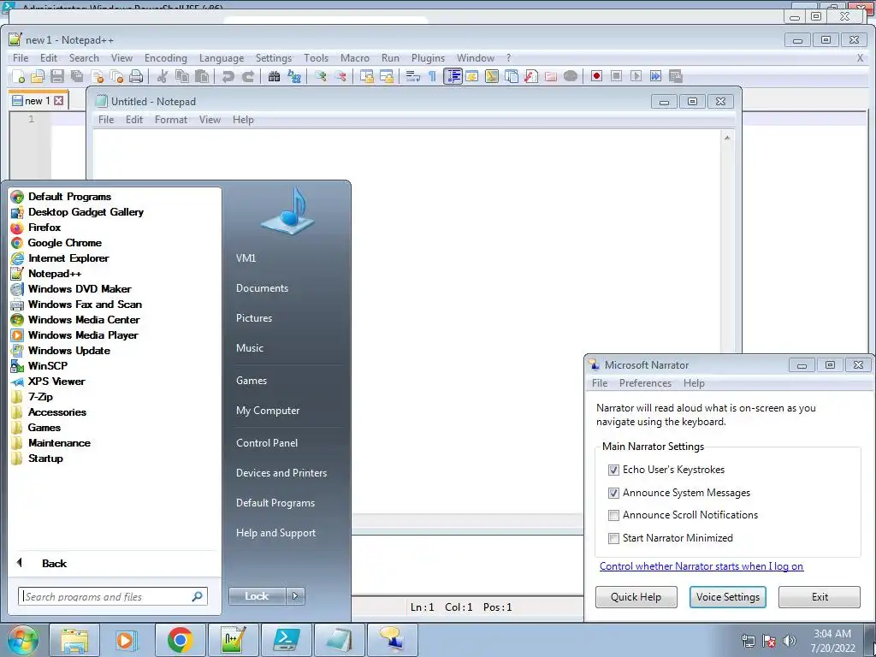Uncheck Announce System Messages checkbox

(613, 493)
